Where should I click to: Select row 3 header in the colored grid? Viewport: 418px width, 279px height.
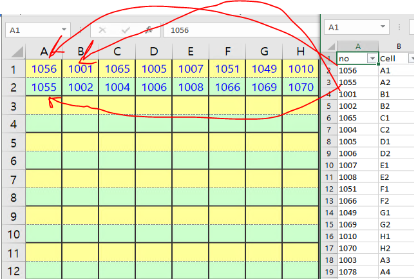[x=14, y=106]
